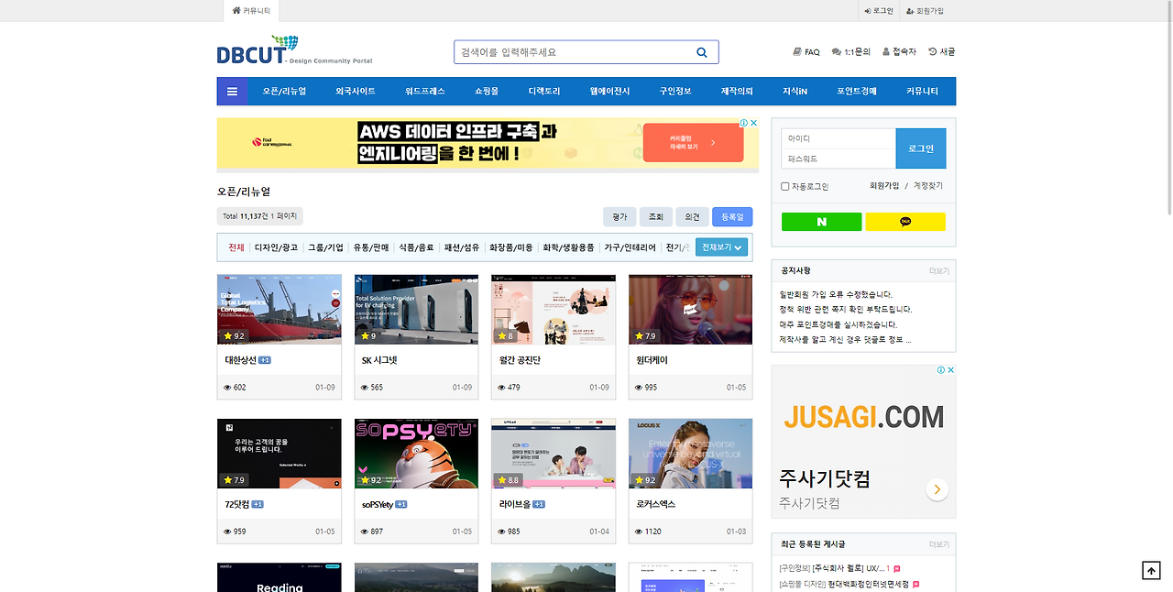
Task: Open the 대한상선 thumbnail
Action: tap(279, 310)
